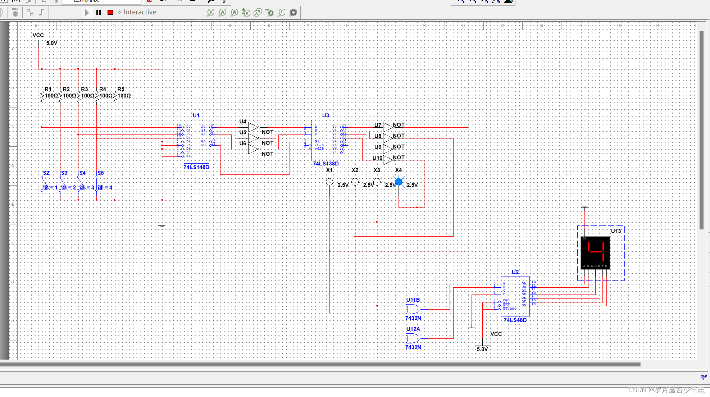Select the 74LS148D encoder chip U1
This screenshot has width=710, height=397.
(196, 142)
